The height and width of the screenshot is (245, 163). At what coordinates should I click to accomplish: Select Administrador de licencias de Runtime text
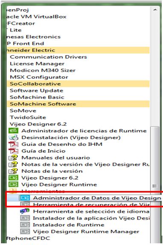84,131
